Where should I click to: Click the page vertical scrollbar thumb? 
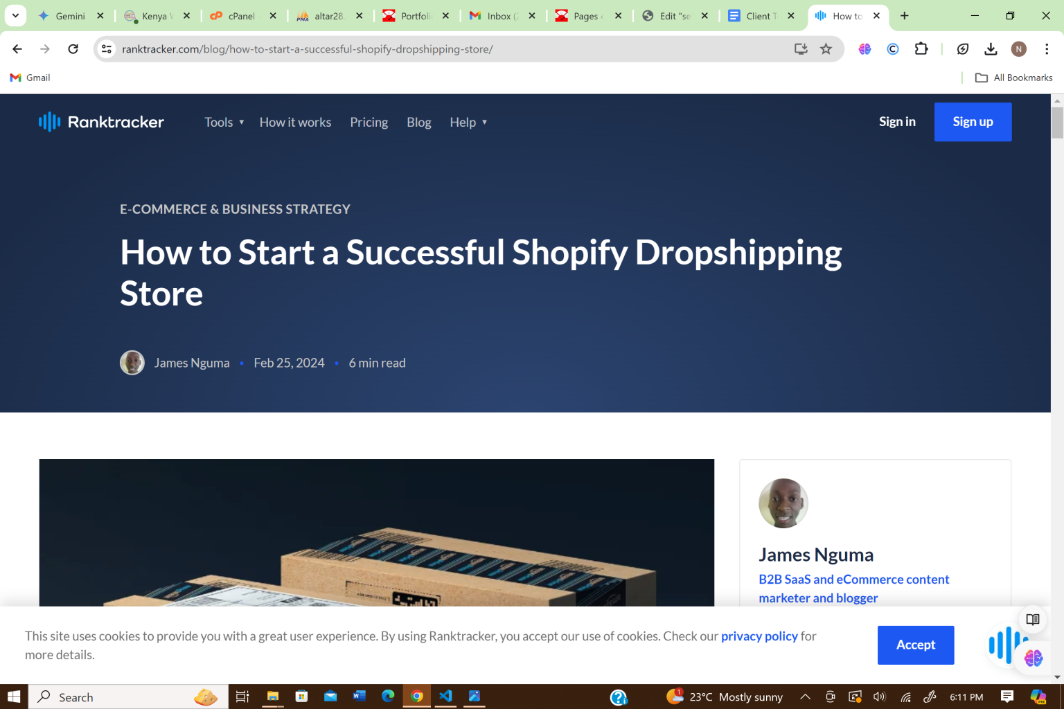point(1057,123)
